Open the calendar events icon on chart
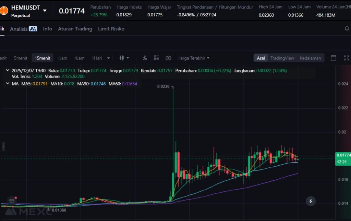 (12, 201)
